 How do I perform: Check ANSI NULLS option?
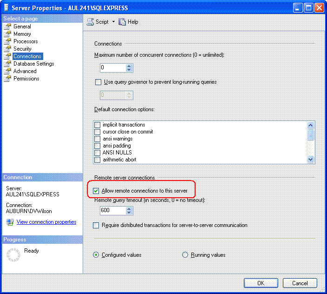coord(97,153)
